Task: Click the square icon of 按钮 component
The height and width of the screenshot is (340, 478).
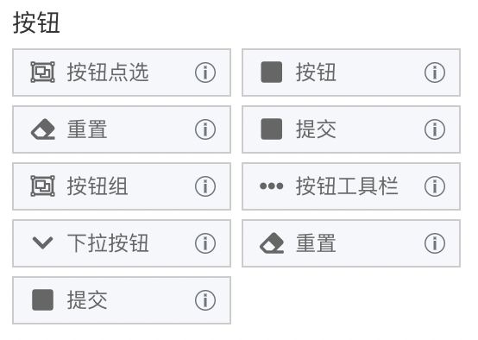Action: click(x=271, y=72)
